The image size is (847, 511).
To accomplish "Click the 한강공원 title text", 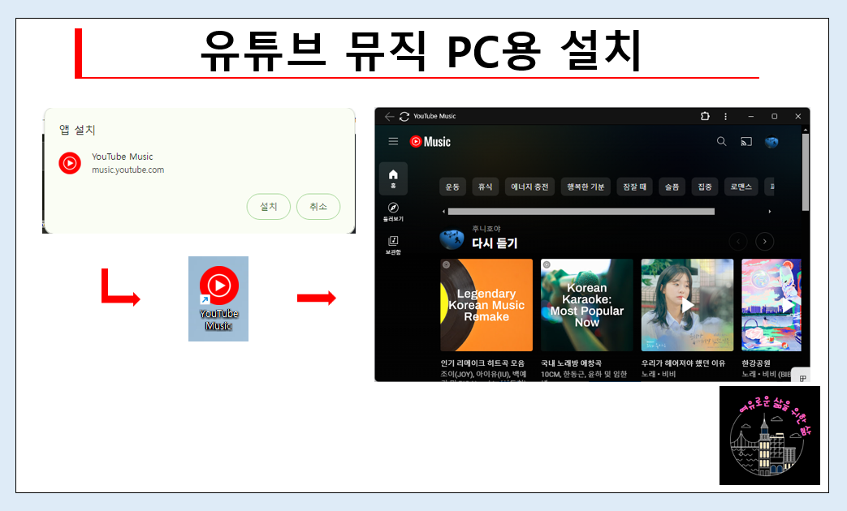I will click(756, 363).
